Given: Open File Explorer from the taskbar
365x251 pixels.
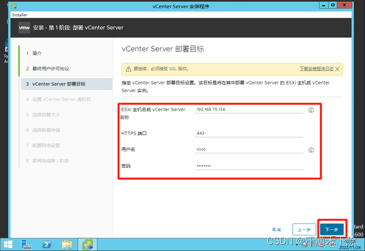Looking at the screenshot, I should 67,245.
